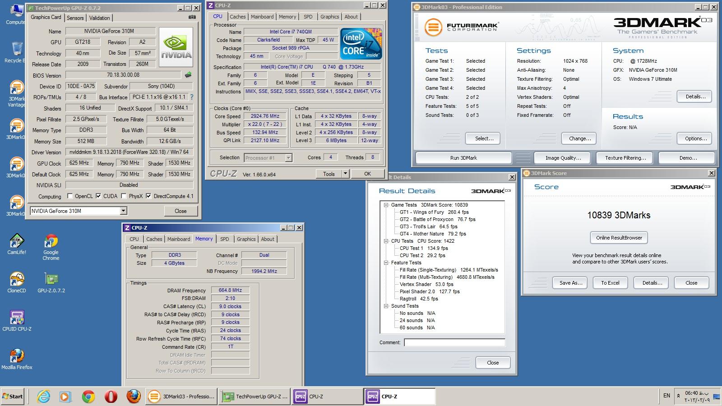Click the Online ResultBrowser button
Image resolution: width=722 pixels, height=406 pixels.
click(619, 238)
